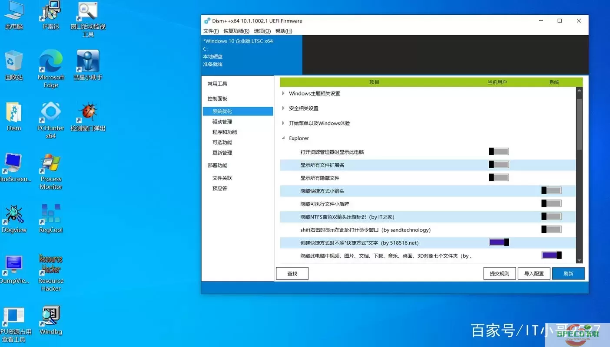Click the 查找 button
The image size is (610, 347).
(292, 274)
